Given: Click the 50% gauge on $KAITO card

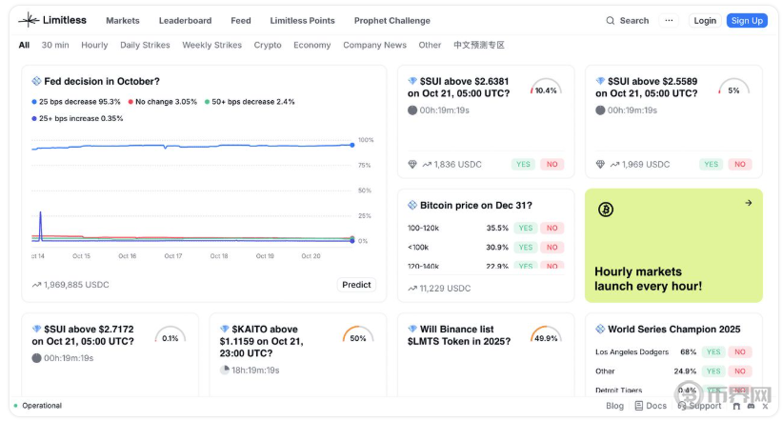Looking at the screenshot, I should (x=358, y=336).
